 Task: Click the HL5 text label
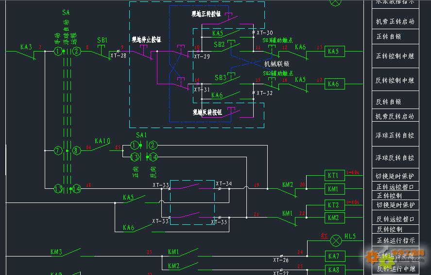350,237
